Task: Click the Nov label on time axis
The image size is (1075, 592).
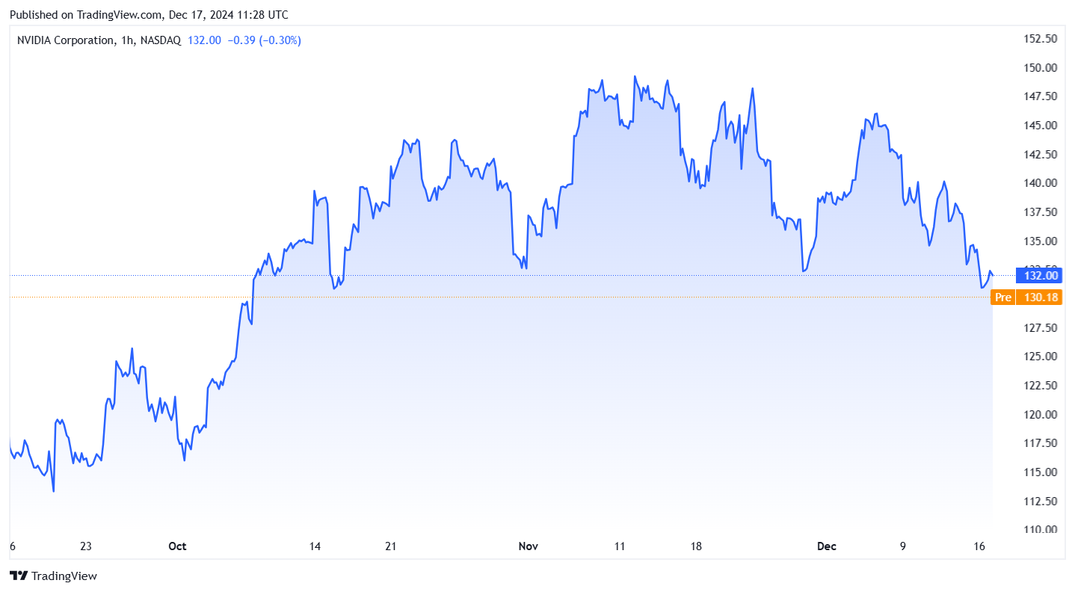Action: coord(529,546)
